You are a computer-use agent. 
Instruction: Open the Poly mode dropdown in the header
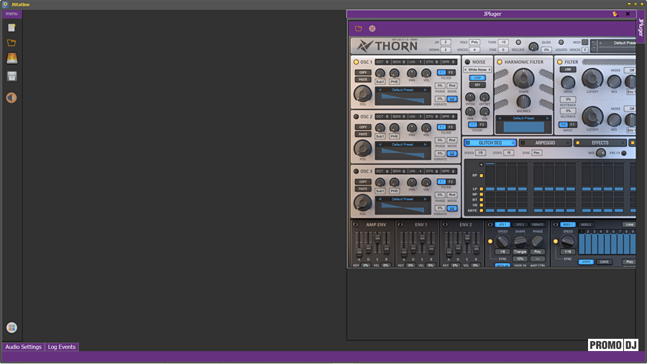click(474, 42)
